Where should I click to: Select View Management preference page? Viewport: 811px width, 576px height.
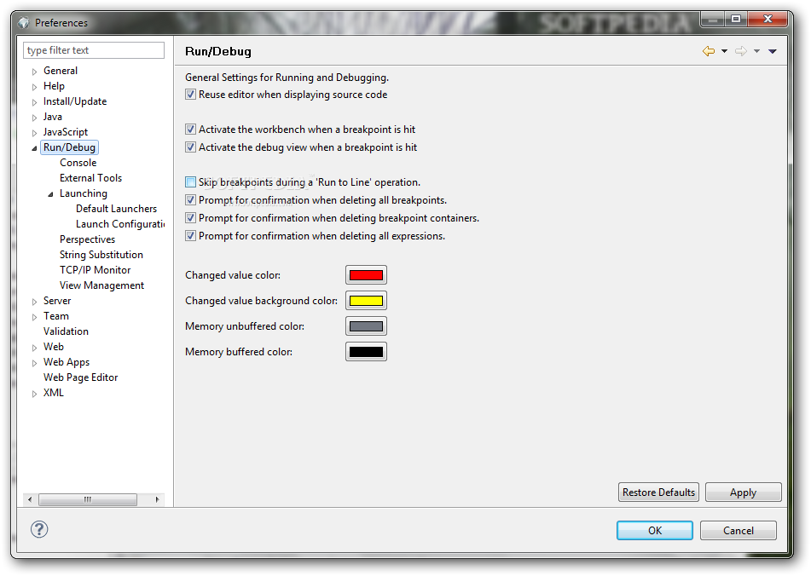click(101, 285)
